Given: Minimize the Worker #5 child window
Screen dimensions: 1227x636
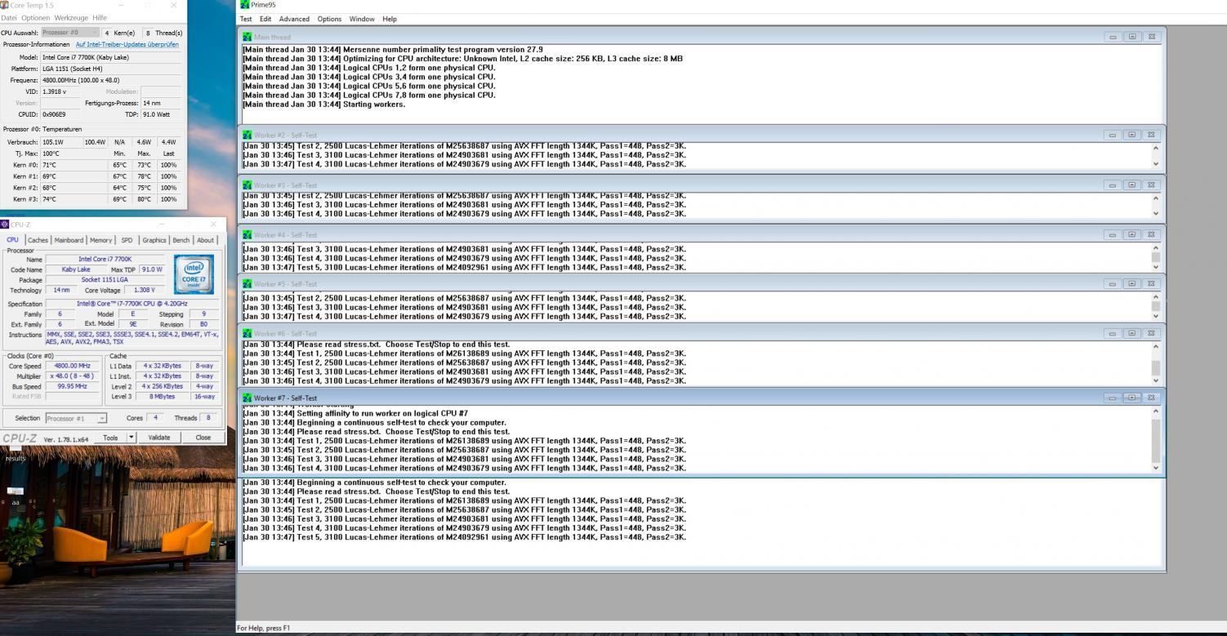Looking at the screenshot, I should (1113, 284).
